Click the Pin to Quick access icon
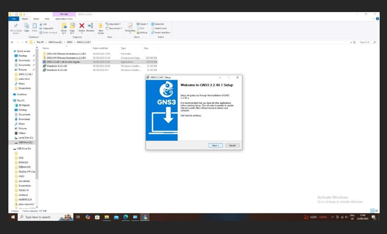The image size is (387, 234). [x=16, y=26]
